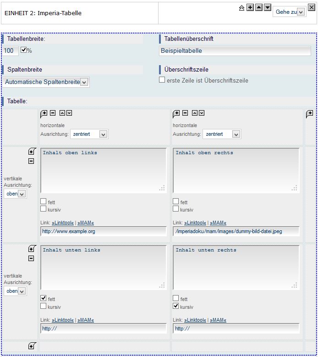Enable 'erste Zeile ist Überschriftszeile' checkbox
The width and height of the screenshot is (318, 357).
162,80
